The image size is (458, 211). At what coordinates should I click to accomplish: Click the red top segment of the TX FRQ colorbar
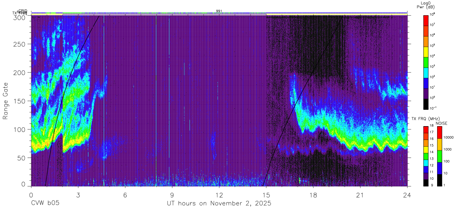426,130
